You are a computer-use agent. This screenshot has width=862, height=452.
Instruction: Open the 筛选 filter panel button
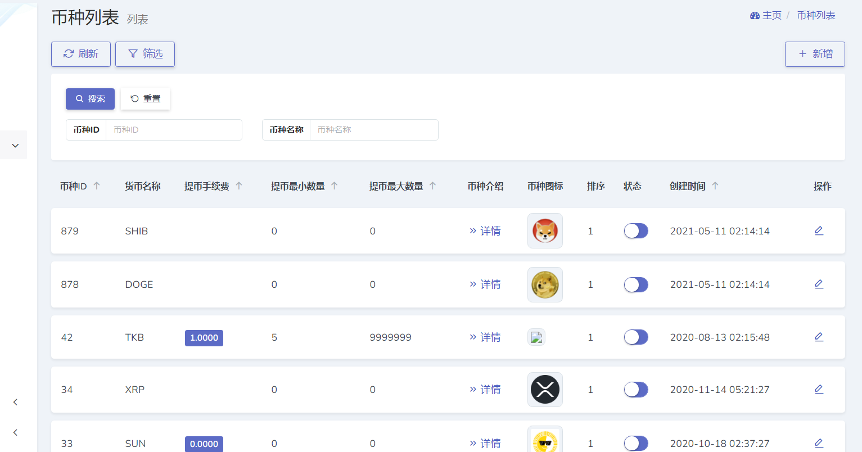tap(145, 54)
